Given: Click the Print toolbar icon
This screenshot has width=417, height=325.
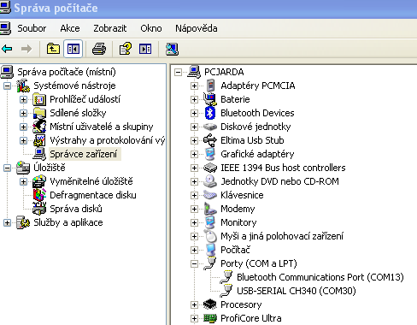Looking at the screenshot, I should click(99, 49).
